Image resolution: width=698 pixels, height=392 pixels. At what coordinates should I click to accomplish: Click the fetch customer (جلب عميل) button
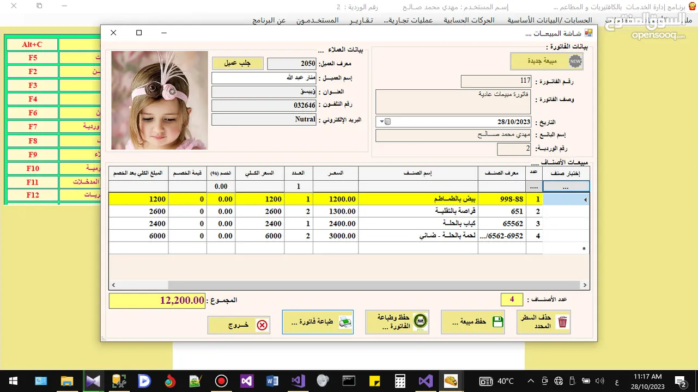tap(238, 63)
